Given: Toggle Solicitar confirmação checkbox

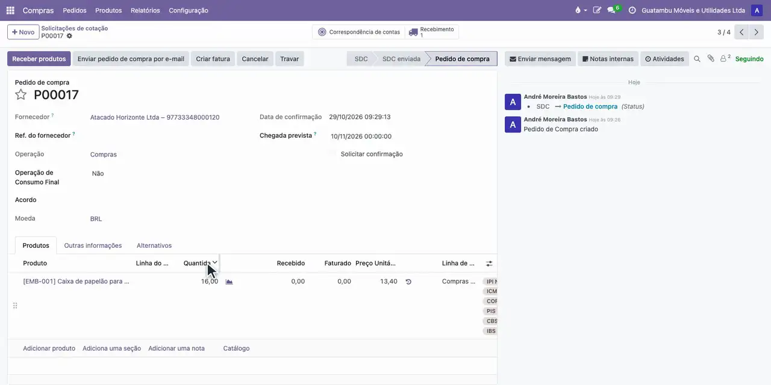Looking at the screenshot, I should (x=332, y=154).
